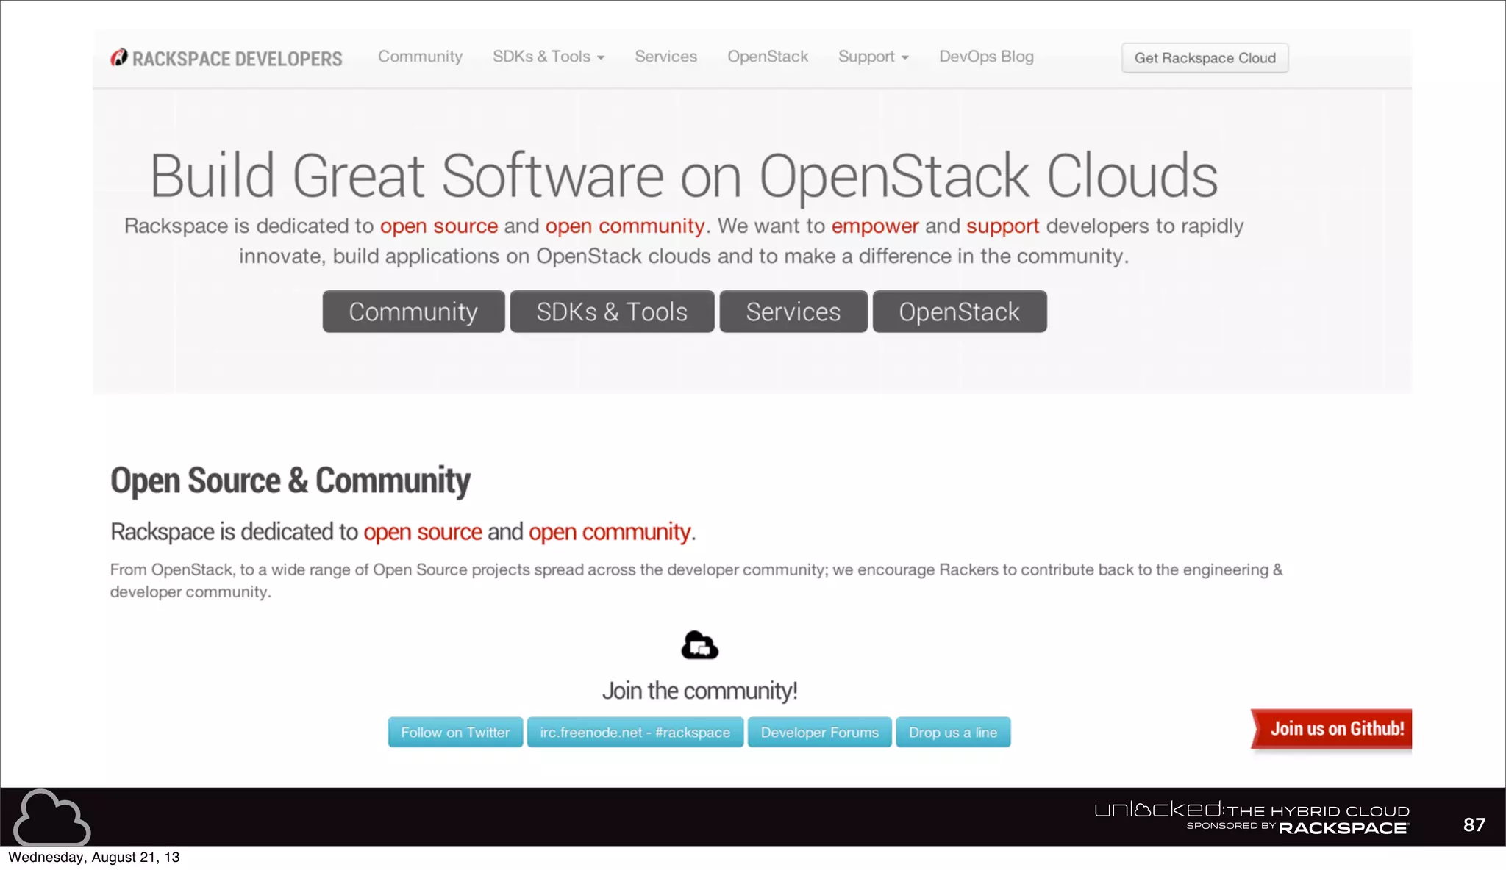Expand the SDKs & Tools nav dropdown
The width and height of the screenshot is (1506, 870).
click(x=548, y=57)
